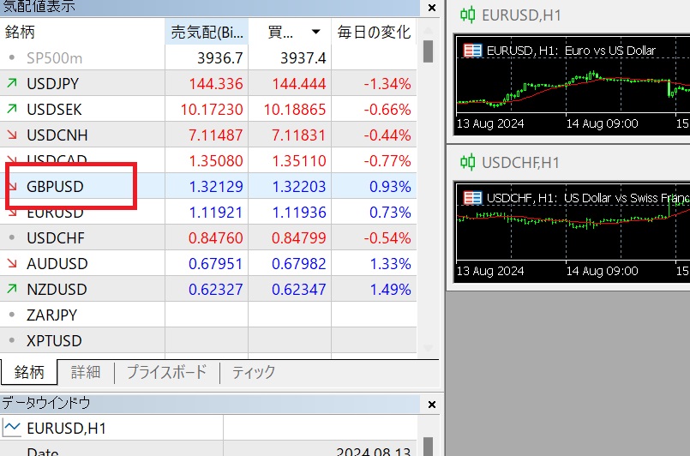Select the GBPUSD symbol row
This screenshot has height=456, width=690.
tap(208, 186)
